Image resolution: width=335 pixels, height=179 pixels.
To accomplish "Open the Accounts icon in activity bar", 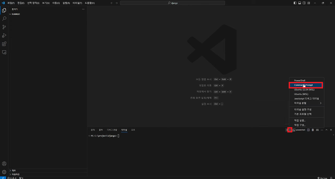I will [x=4, y=164].
